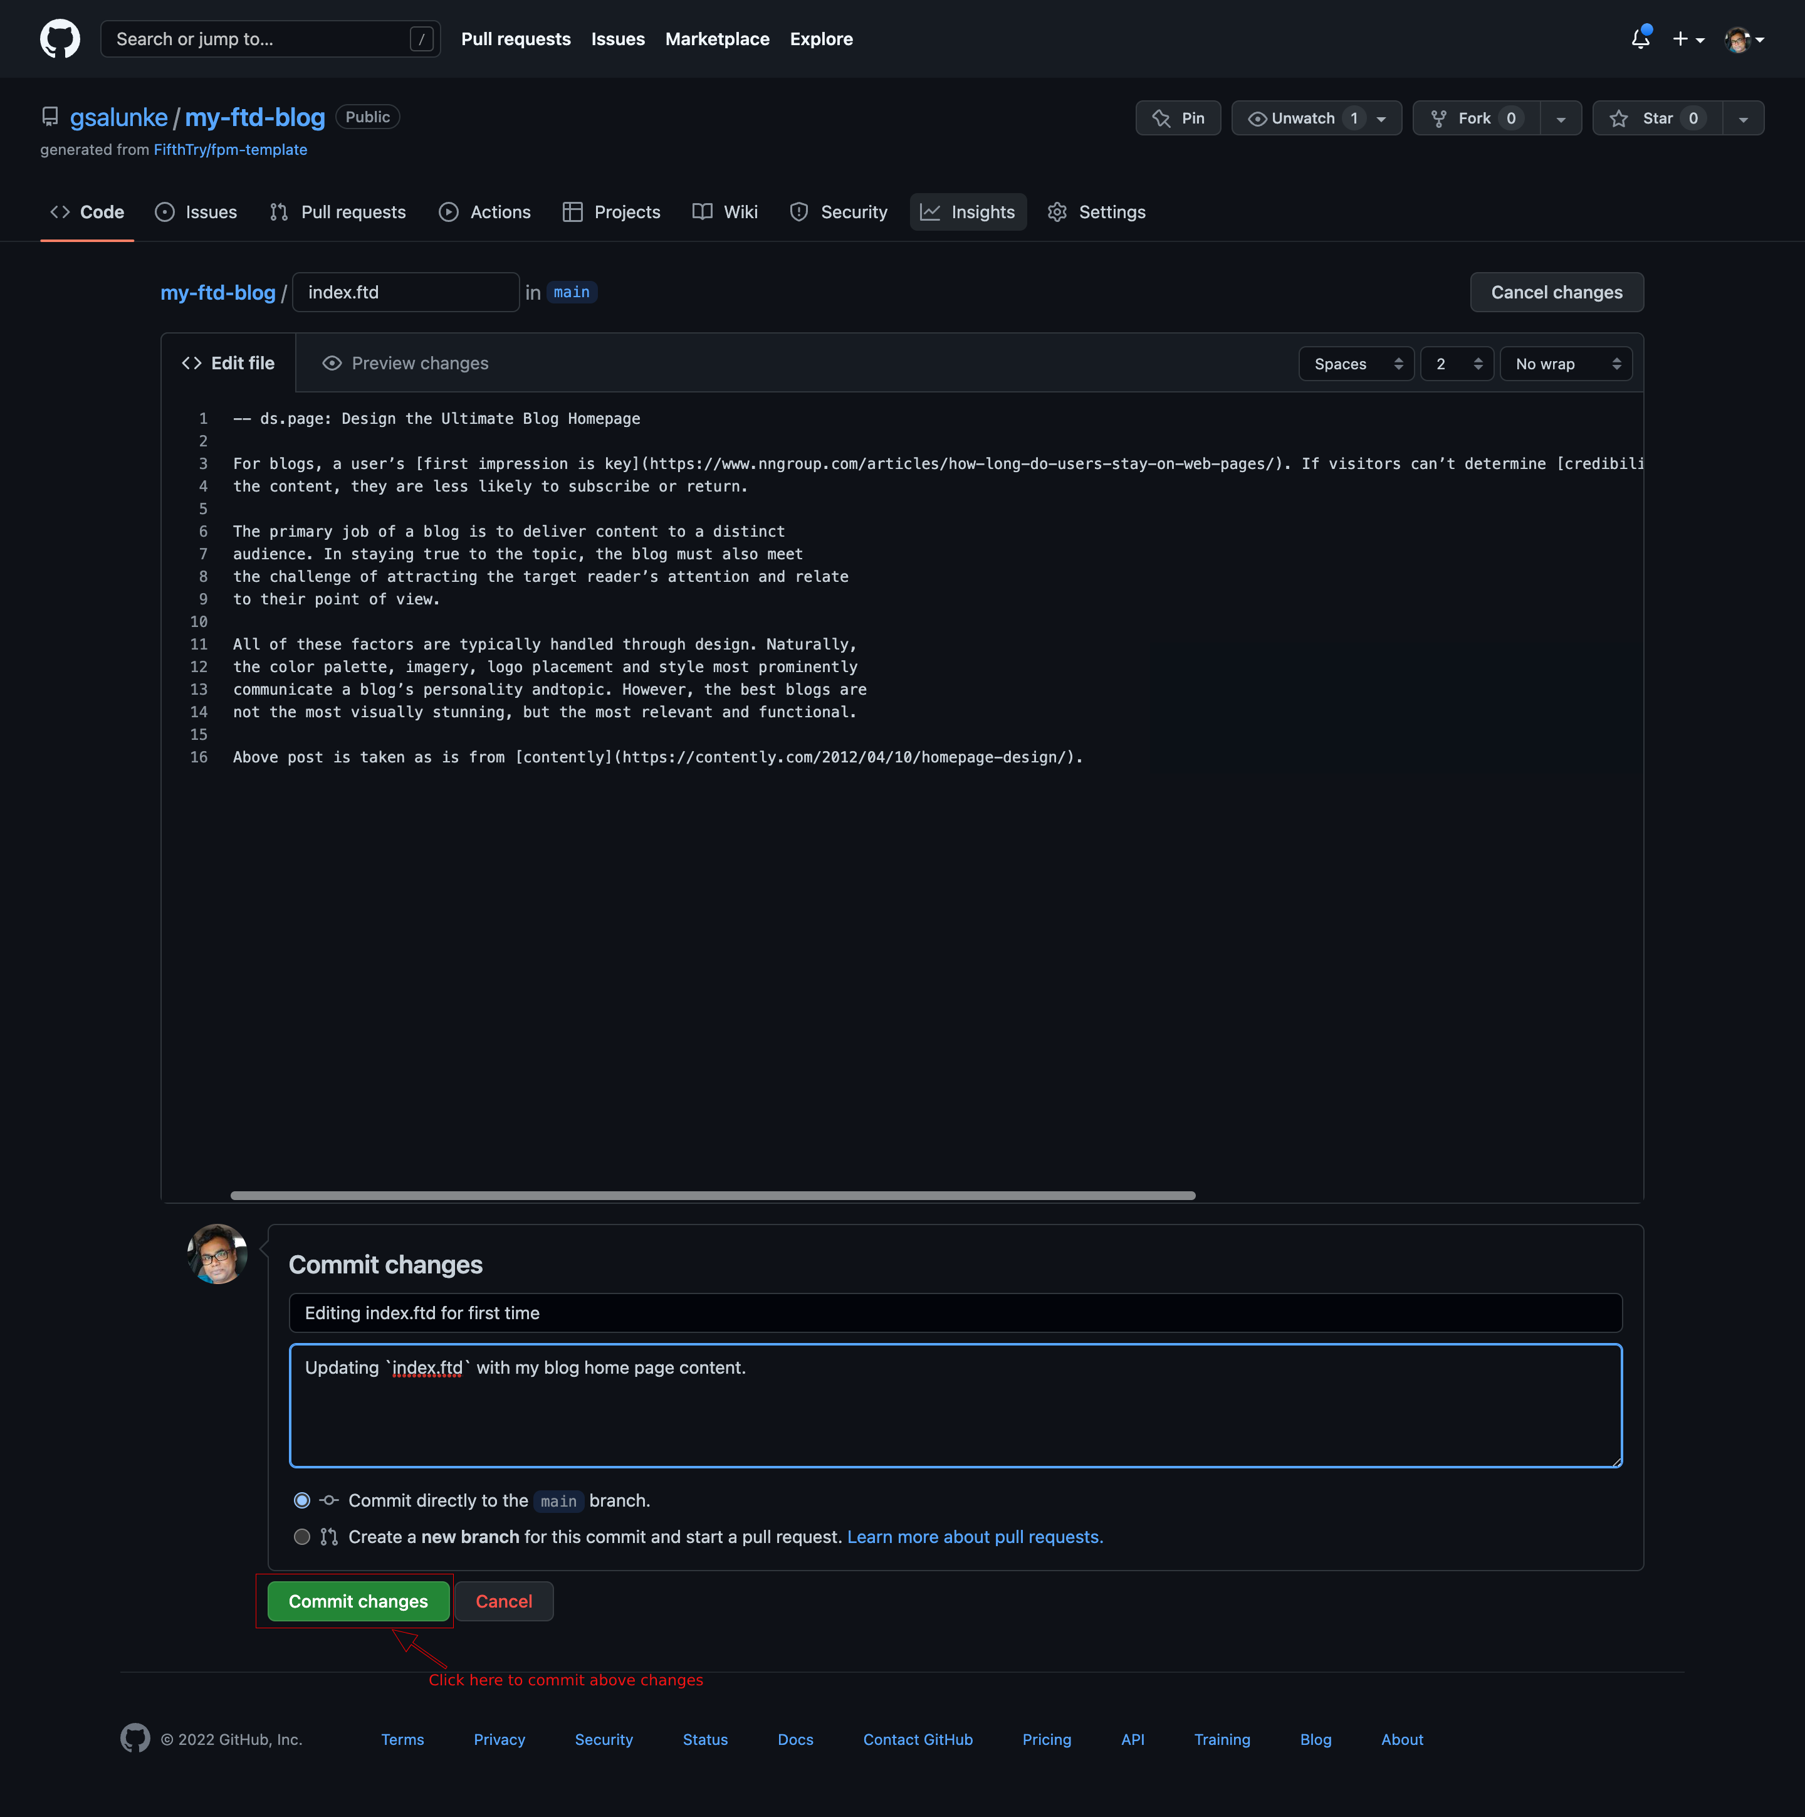This screenshot has height=1817, width=1805.
Task: Click the extended commit description textarea
Action: pos(955,1406)
